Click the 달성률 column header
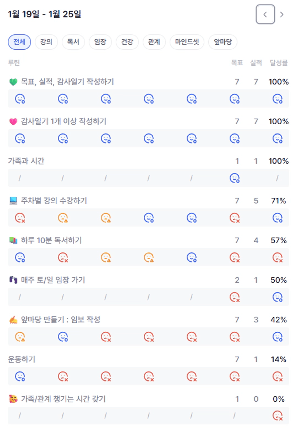The width and height of the screenshot is (295, 432). [x=279, y=63]
